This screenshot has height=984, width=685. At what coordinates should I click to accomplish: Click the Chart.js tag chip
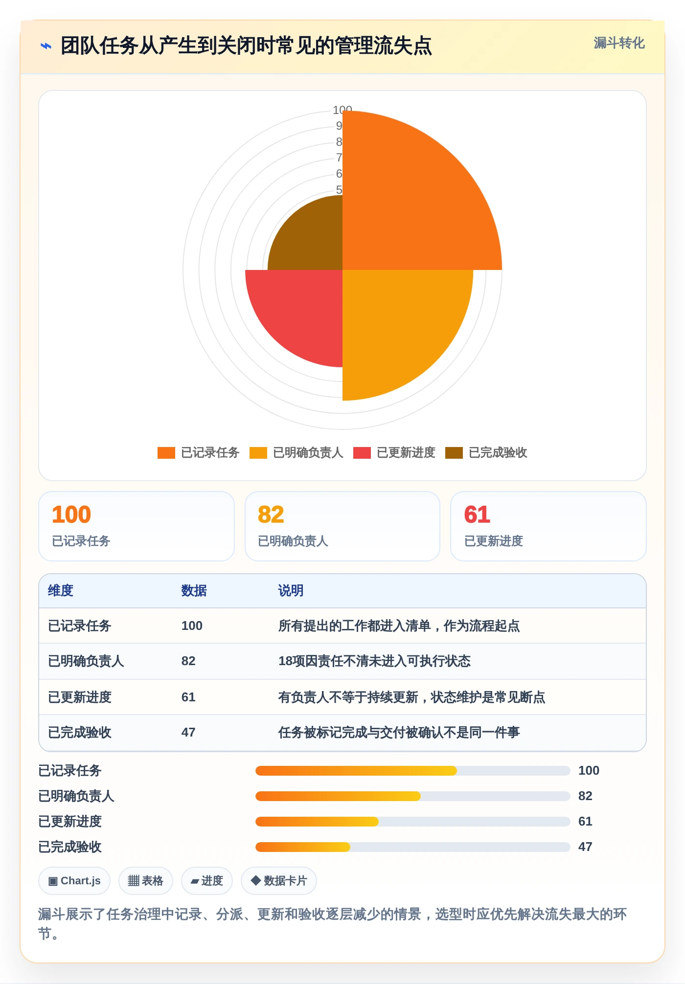pyautogui.click(x=74, y=881)
